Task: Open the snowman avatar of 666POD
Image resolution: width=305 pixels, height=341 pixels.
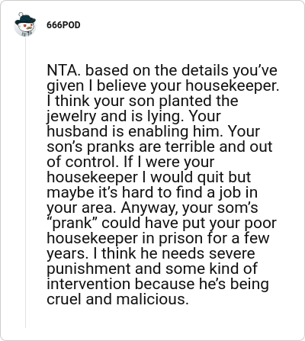Action: pos(25,25)
